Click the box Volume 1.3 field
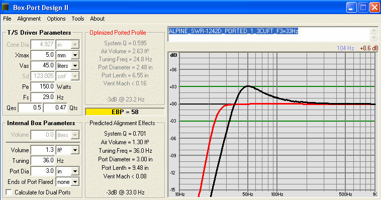The height and width of the screenshot is (200, 381). [43, 150]
